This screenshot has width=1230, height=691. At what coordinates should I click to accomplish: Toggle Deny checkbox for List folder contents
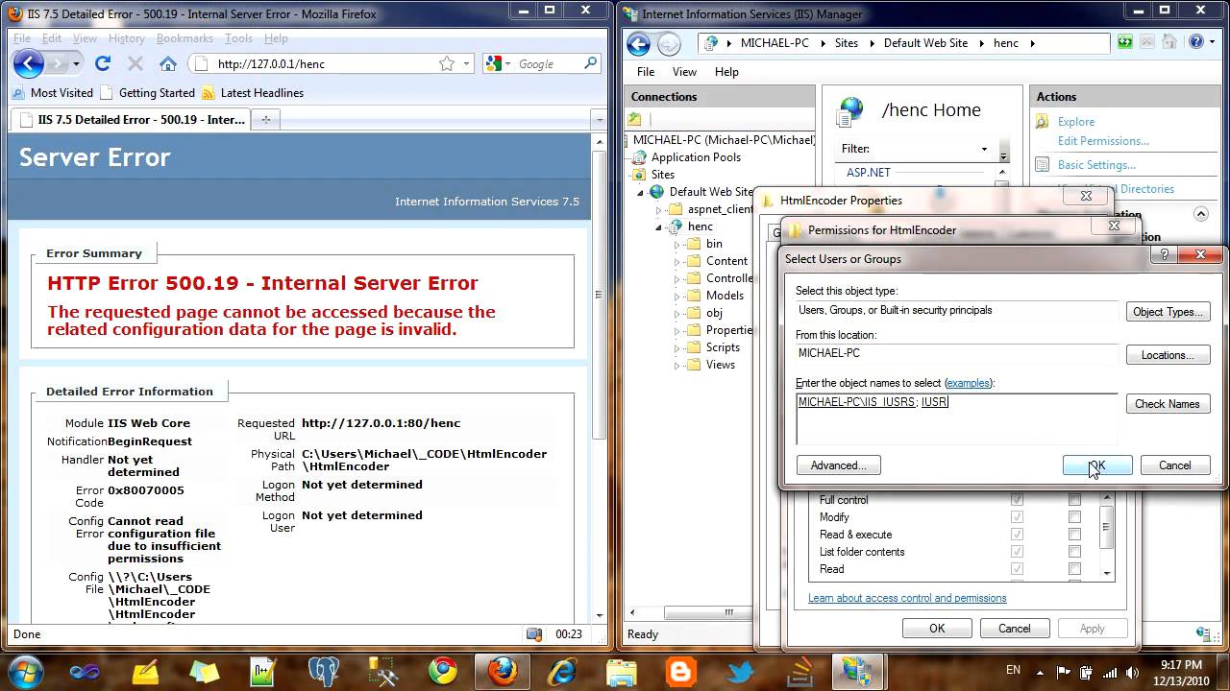[x=1074, y=552]
